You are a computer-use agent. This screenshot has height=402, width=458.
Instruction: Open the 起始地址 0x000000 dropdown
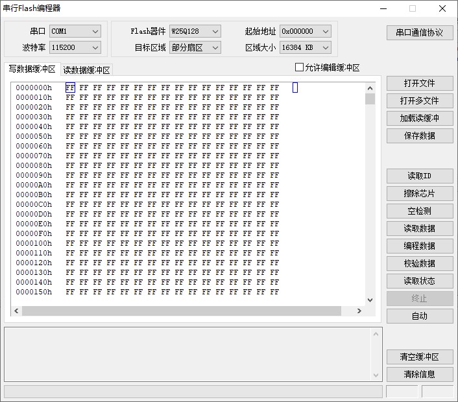(306, 31)
